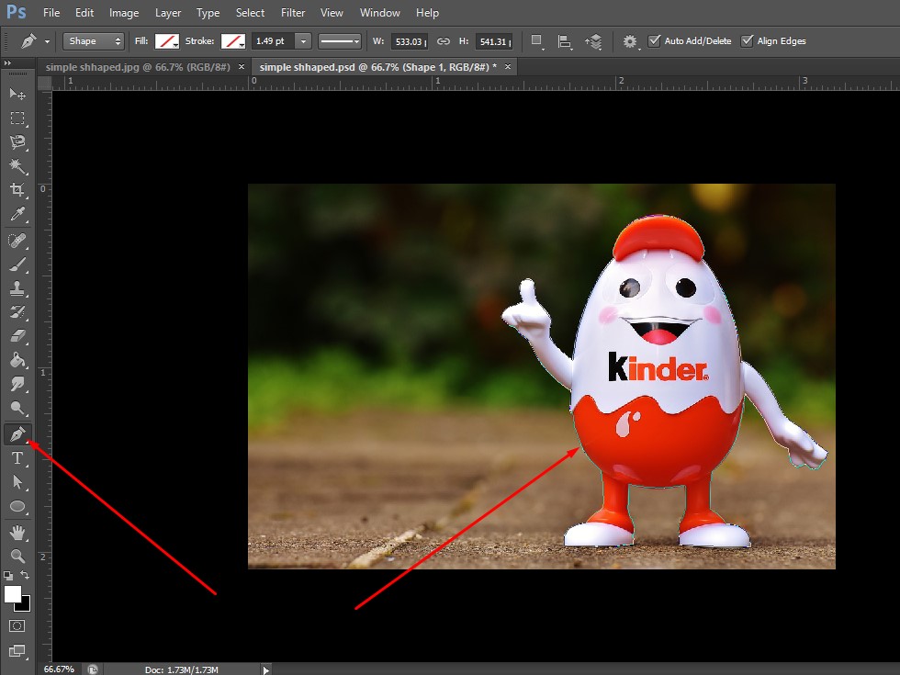Select the Crop tool

tap(17, 190)
